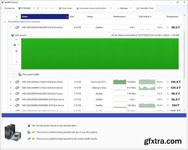Click the StableBit Cloud icon in toolbar
The image size is (188, 150).
(x=138, y=8)
